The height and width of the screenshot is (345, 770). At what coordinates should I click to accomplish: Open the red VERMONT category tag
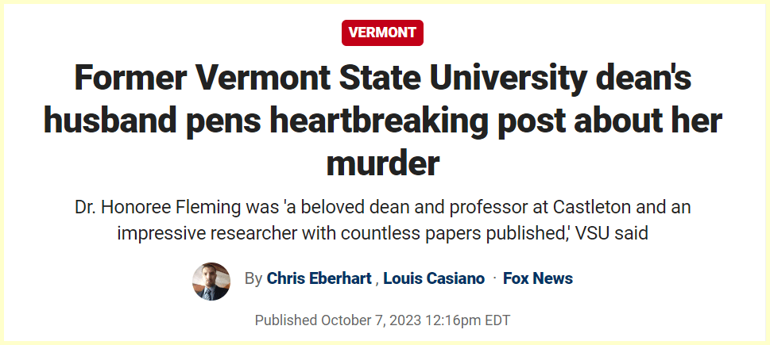[382, 33]
